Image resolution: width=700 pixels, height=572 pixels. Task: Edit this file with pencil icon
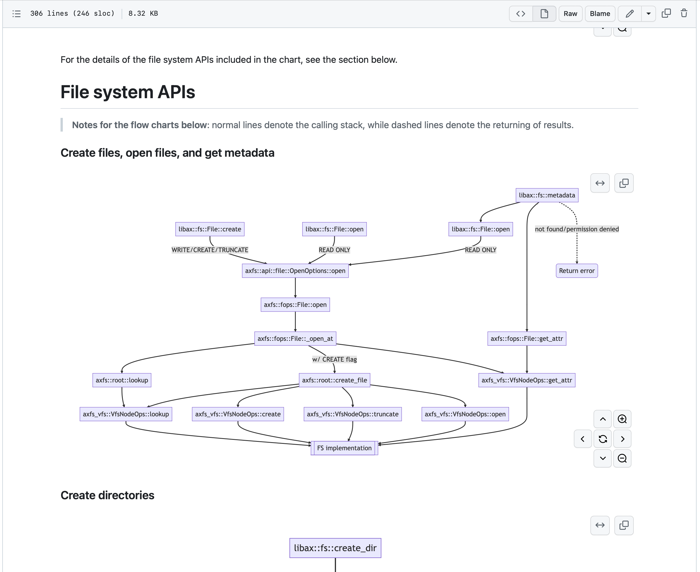point(629,13)
